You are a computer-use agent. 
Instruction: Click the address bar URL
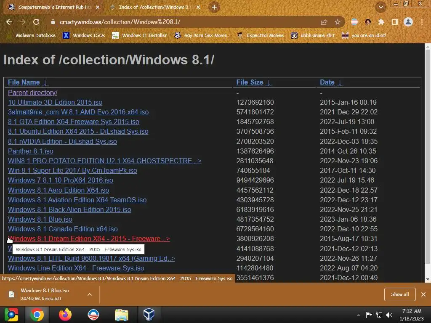tap(120, 22)
